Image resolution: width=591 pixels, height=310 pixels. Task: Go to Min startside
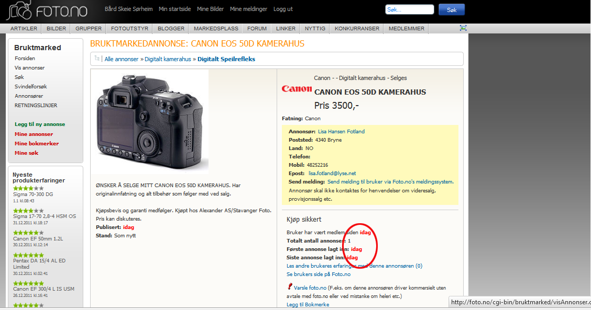174,9
